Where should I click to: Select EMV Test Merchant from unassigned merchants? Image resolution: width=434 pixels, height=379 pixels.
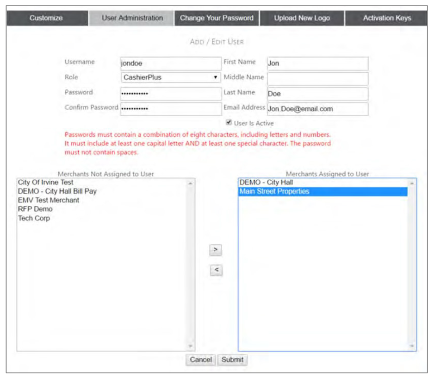pos(49,200)
